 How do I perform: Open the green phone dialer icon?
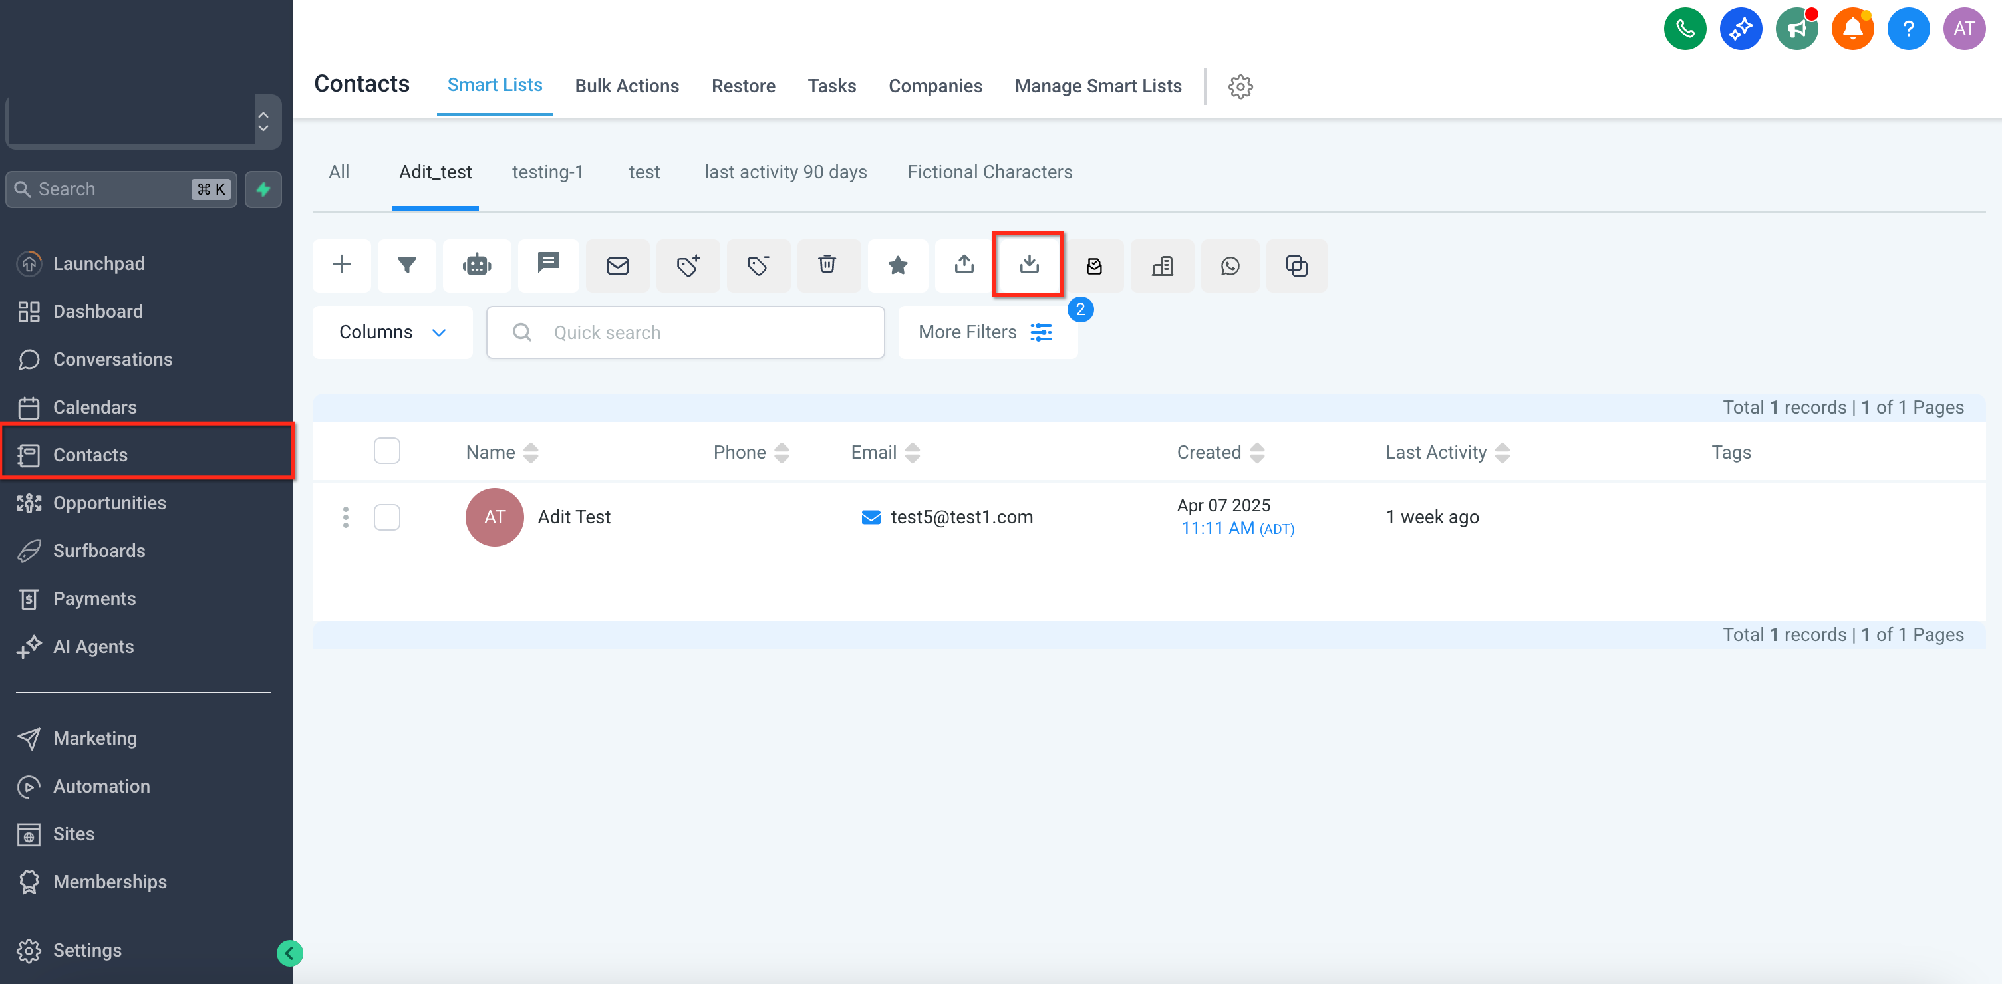[1684, 29]
